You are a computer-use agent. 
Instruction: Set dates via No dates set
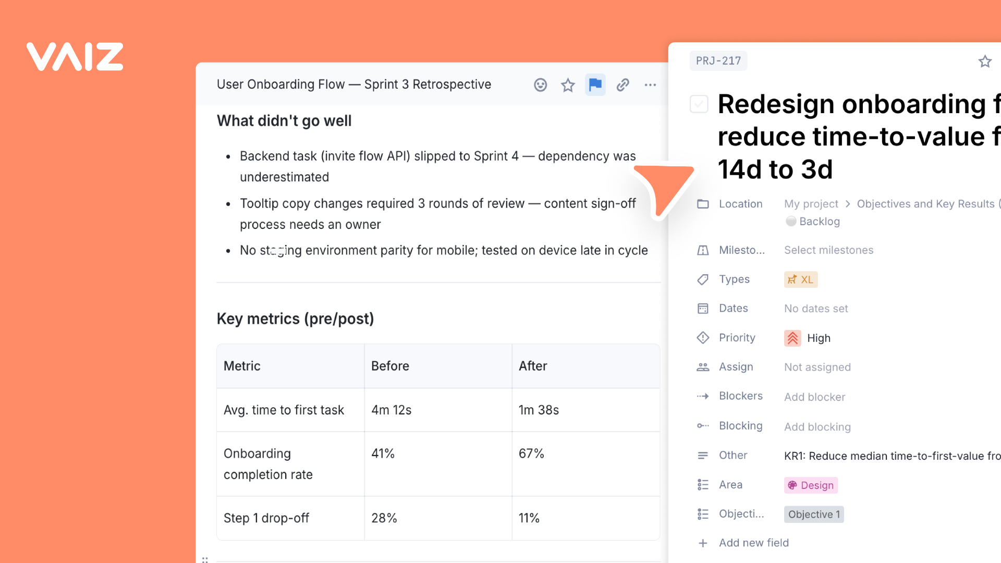coord(816,309)
